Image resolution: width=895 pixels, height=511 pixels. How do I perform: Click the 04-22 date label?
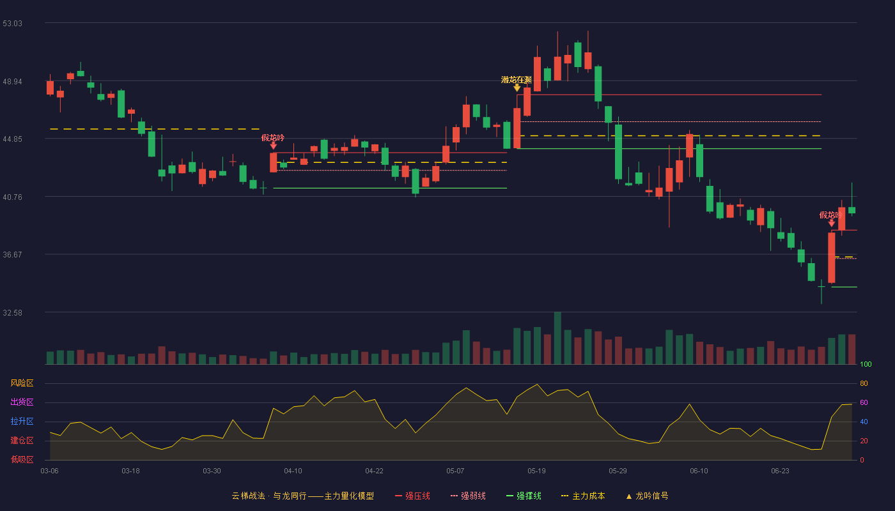tap(374, 471)
